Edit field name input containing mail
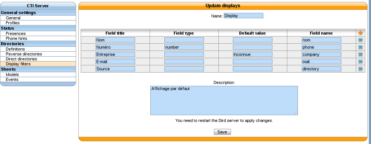 tap(322, 62)
